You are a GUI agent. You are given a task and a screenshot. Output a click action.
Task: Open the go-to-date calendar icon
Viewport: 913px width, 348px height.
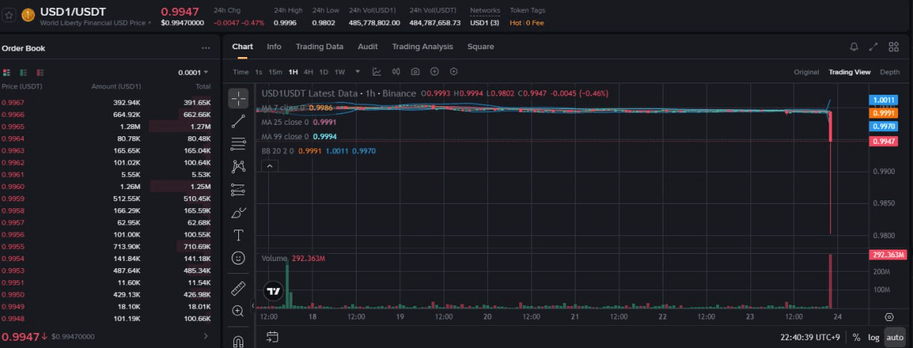coord(272,337)
